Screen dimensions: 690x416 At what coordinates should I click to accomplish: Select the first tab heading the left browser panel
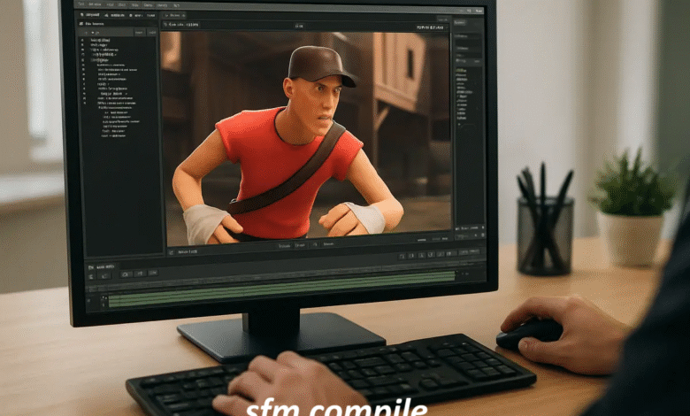coord(89,15)
